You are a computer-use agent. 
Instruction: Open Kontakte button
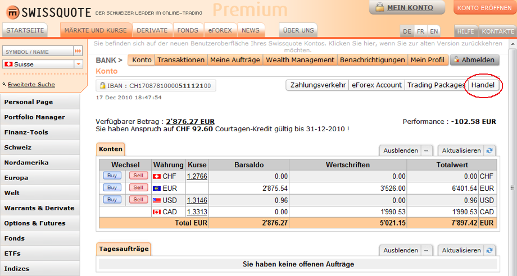coord(498,31)
